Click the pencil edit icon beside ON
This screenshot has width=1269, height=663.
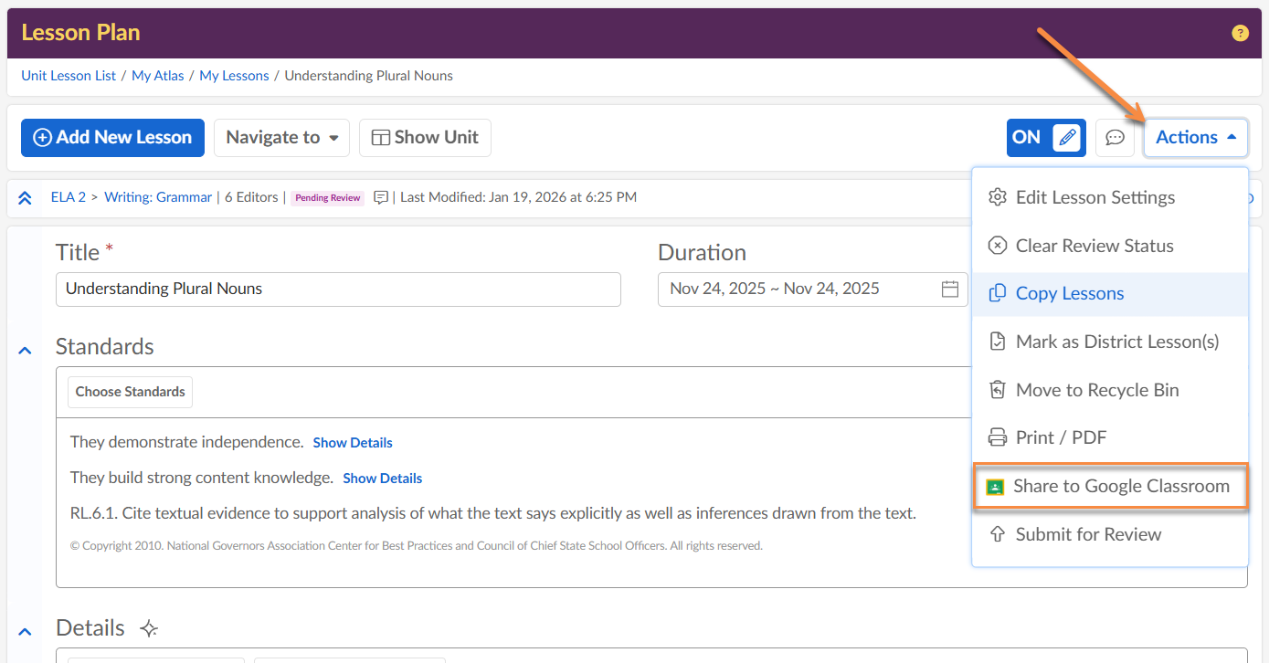point(1066,138)
